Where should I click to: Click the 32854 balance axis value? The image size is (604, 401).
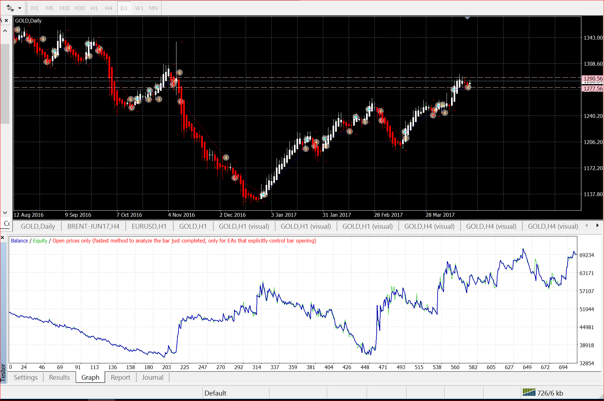click(587, 363)
